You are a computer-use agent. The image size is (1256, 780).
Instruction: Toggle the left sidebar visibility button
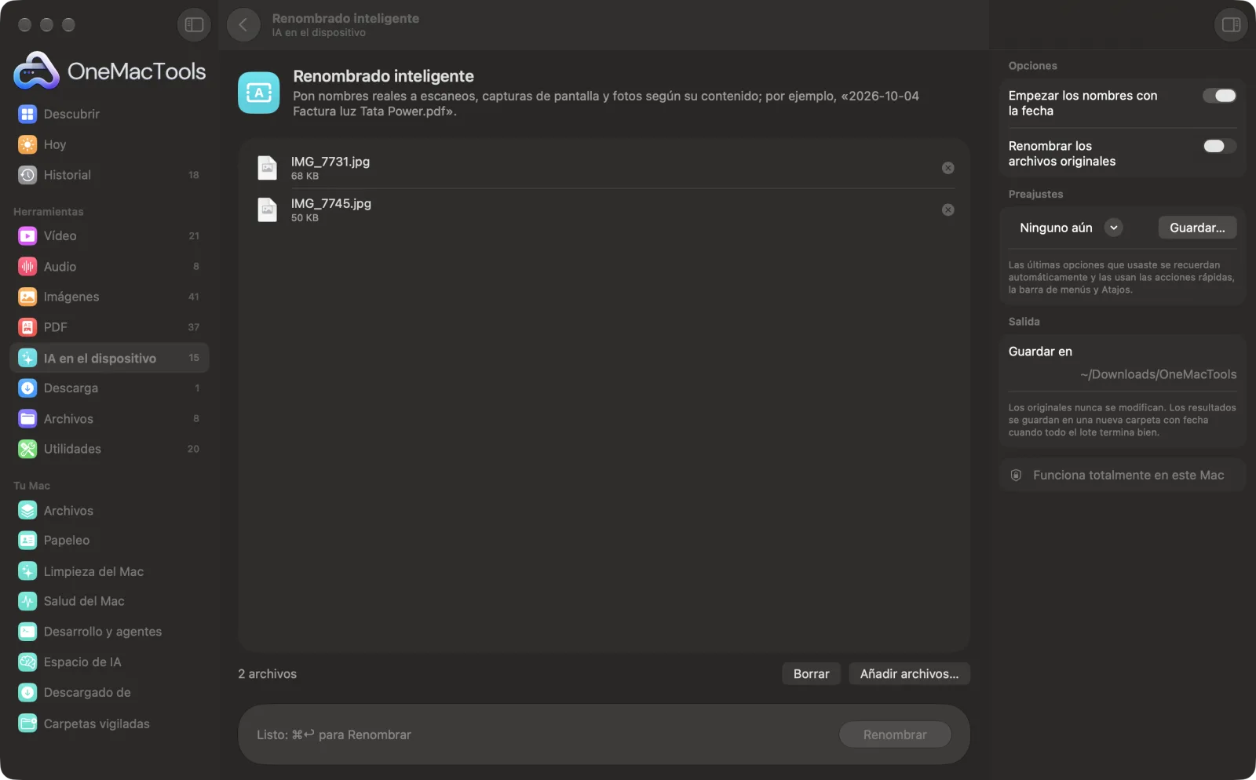click(x=194, y=25)
